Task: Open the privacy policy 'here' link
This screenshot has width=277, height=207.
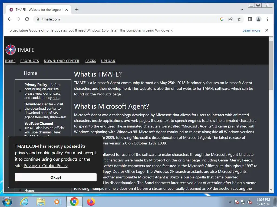Action: [56, 98]
